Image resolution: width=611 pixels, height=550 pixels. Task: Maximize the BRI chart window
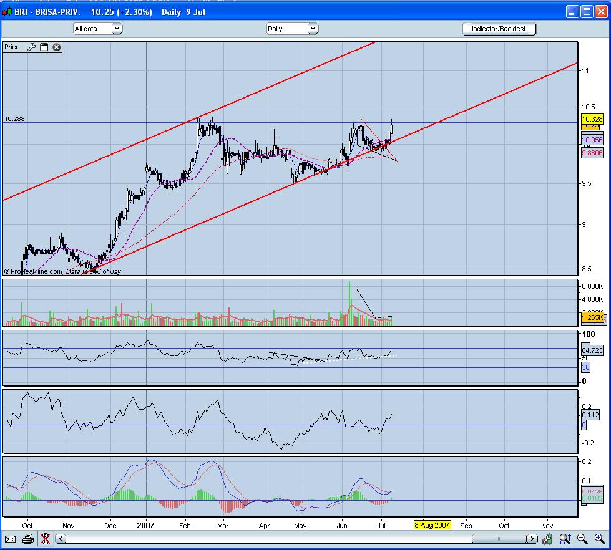pos(587,12)
